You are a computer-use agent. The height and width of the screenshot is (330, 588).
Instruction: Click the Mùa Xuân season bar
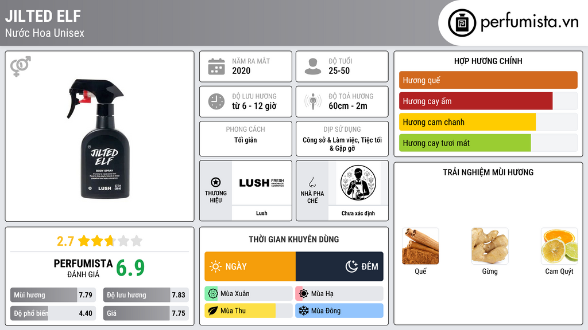249,294
